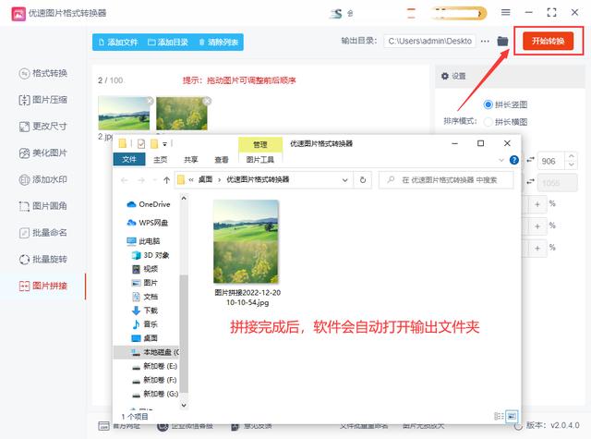This screenshot has width=591, height=439.
Task: Click the Explorer search box
Action: (x=446, y=180)
